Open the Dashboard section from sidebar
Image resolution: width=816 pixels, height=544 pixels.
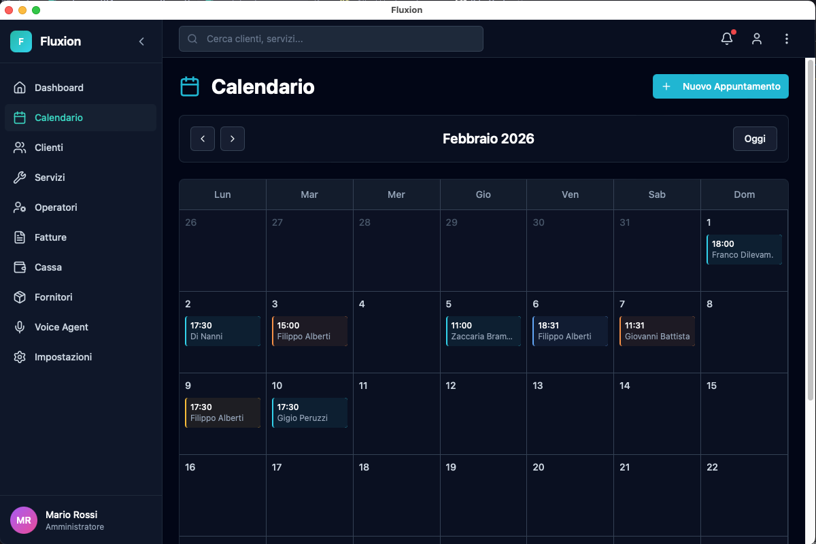pyautogui.click(x=58, y=87)
